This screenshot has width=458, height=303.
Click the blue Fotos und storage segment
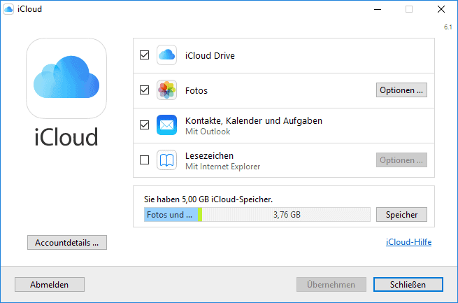pyautogui.click(x=171, y=215)
